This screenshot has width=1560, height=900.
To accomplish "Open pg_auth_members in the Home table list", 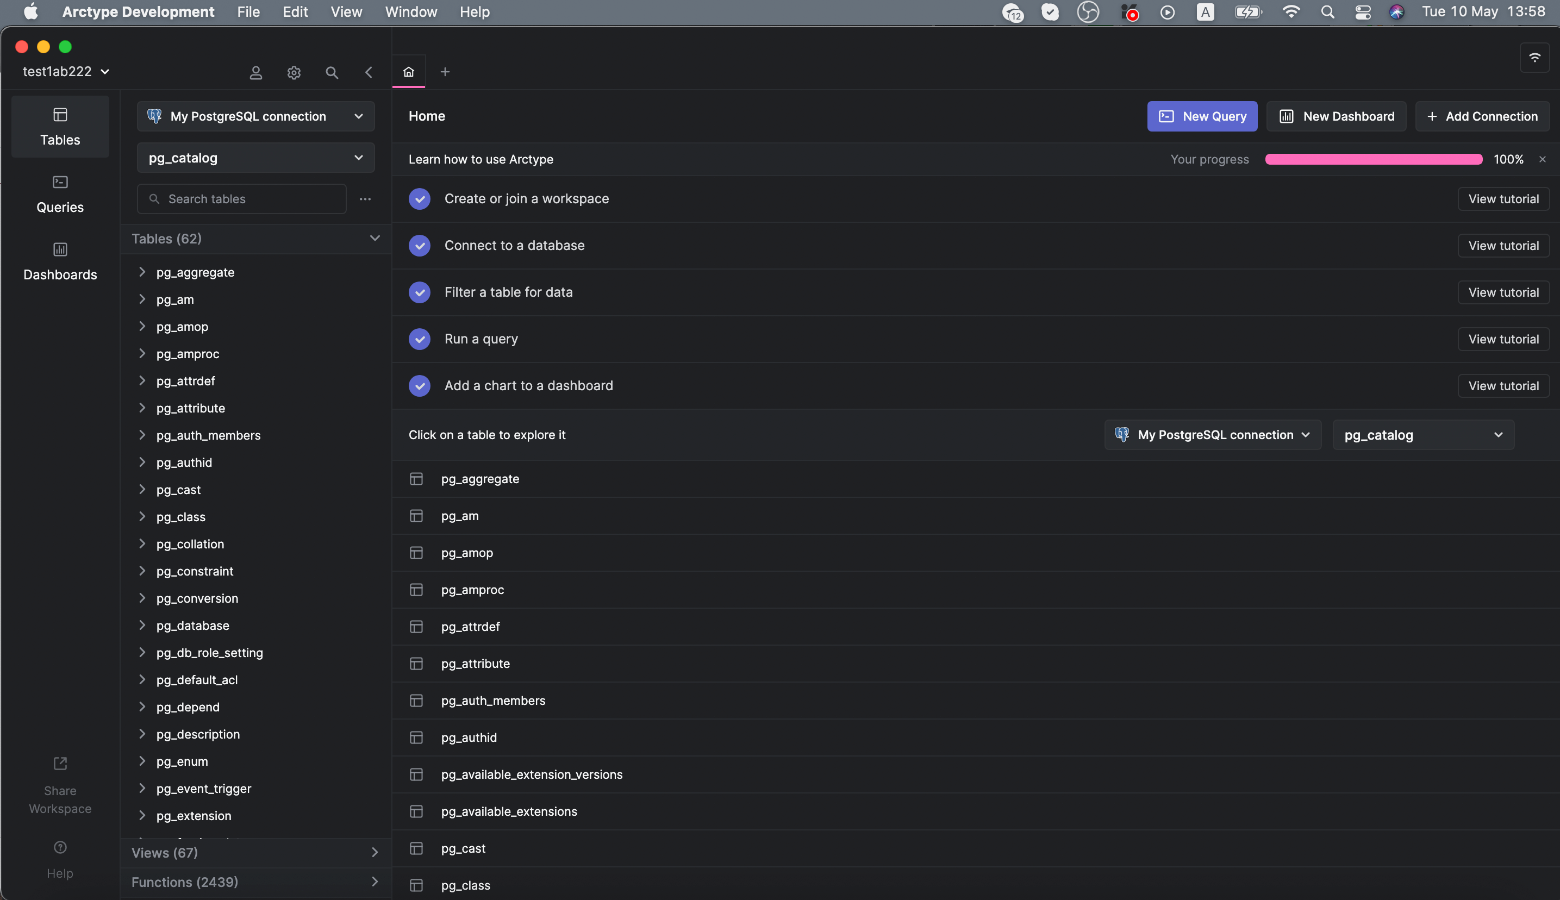I will tap(976, 701).
